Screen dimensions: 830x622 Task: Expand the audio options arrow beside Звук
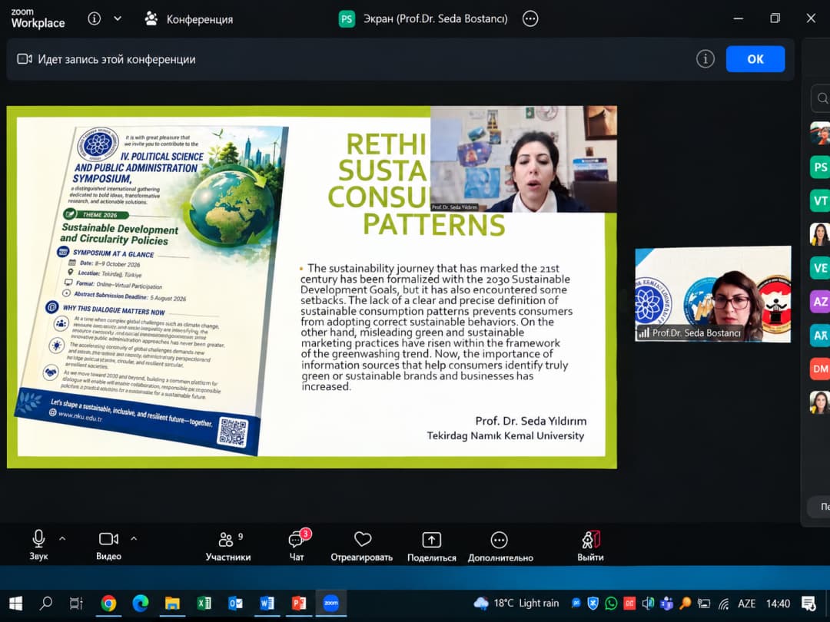(62, 538)
